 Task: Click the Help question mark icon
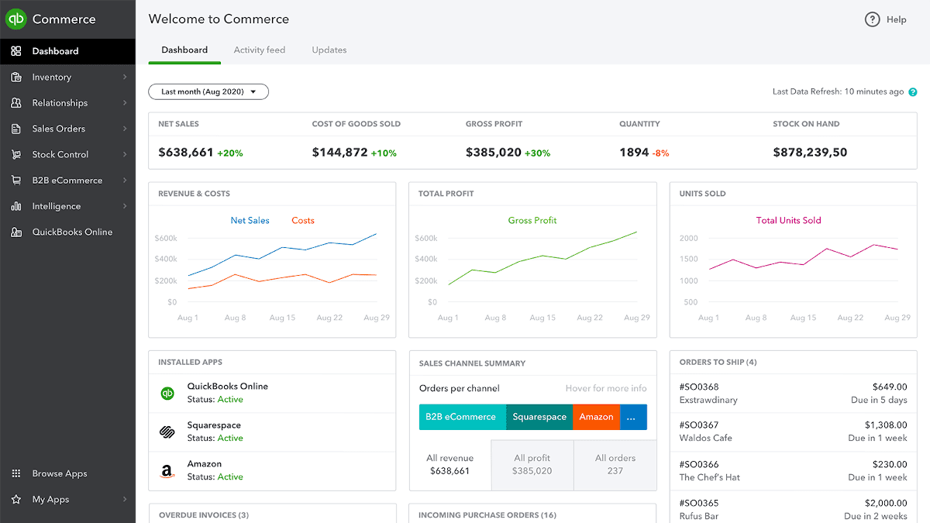pos(873,19)
